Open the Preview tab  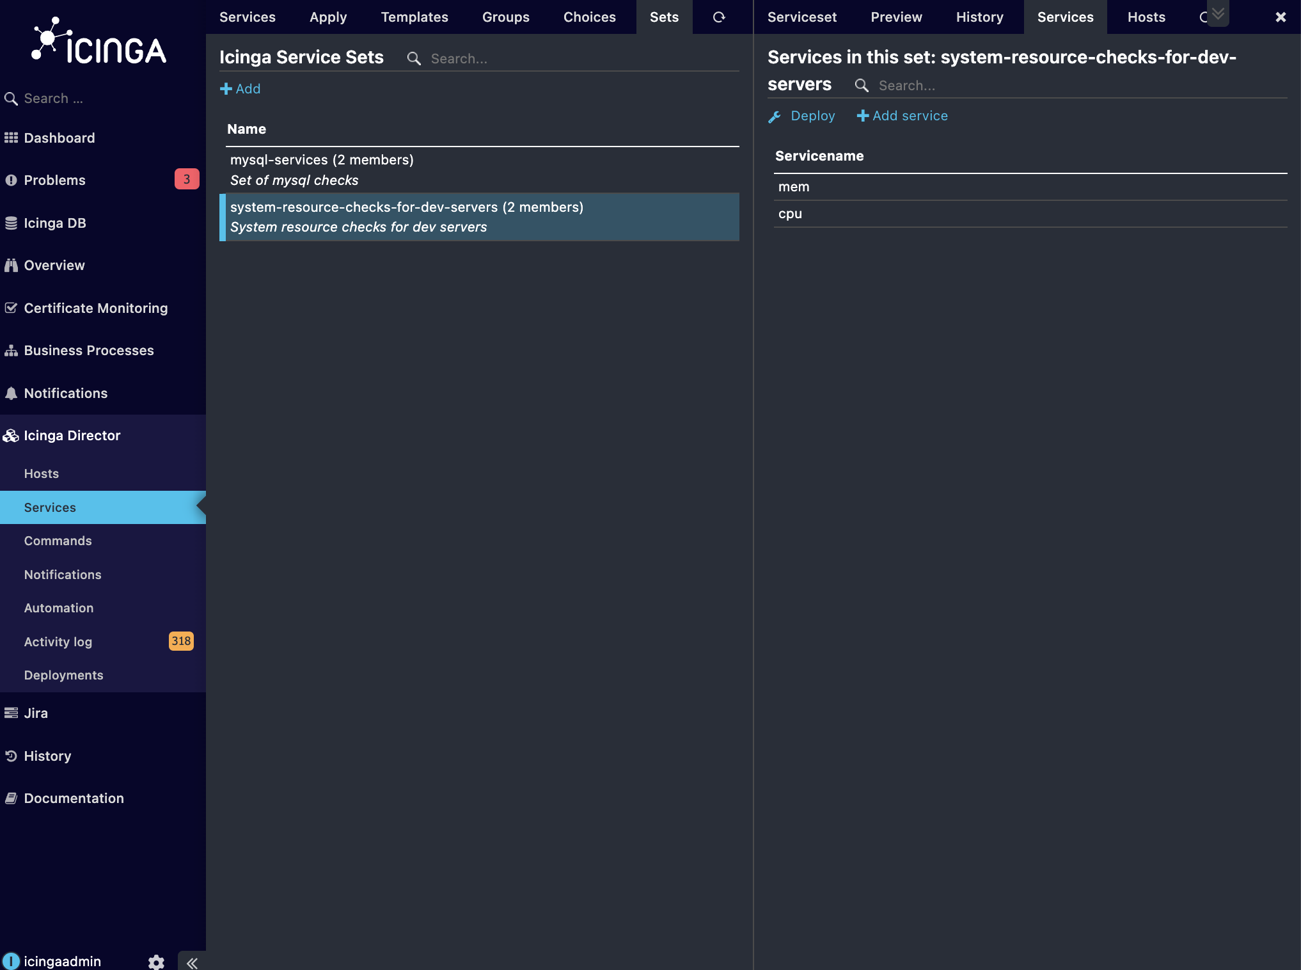[x=896, y=17]
